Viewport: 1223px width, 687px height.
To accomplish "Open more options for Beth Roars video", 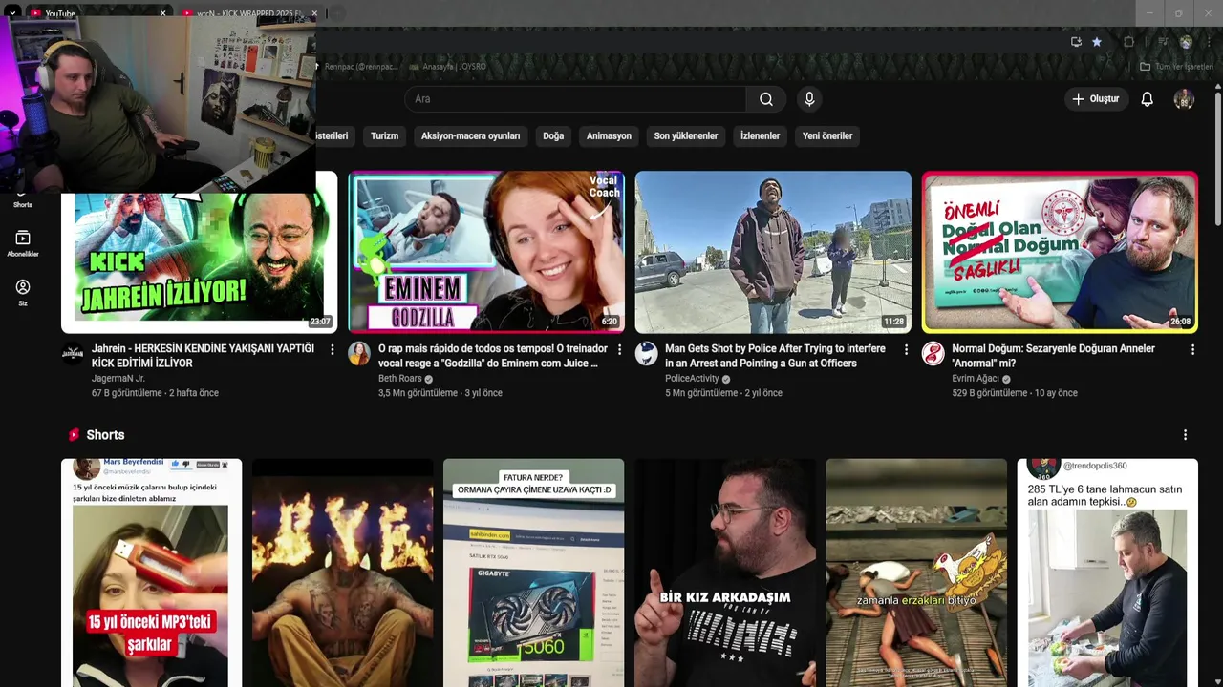I will pos(619,350).
